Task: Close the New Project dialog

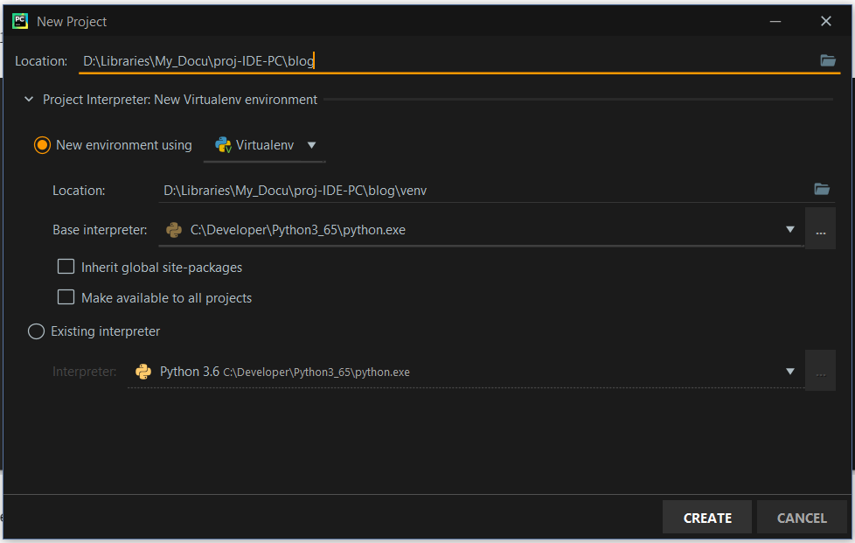Action: [x=826, y=21]
